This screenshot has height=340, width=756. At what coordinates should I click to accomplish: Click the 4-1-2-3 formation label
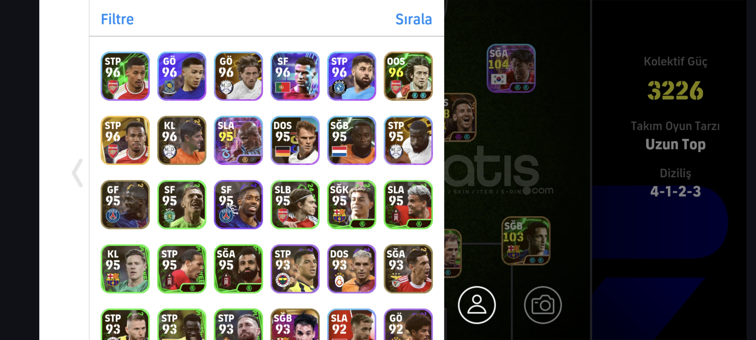click(x=675, y=191)
